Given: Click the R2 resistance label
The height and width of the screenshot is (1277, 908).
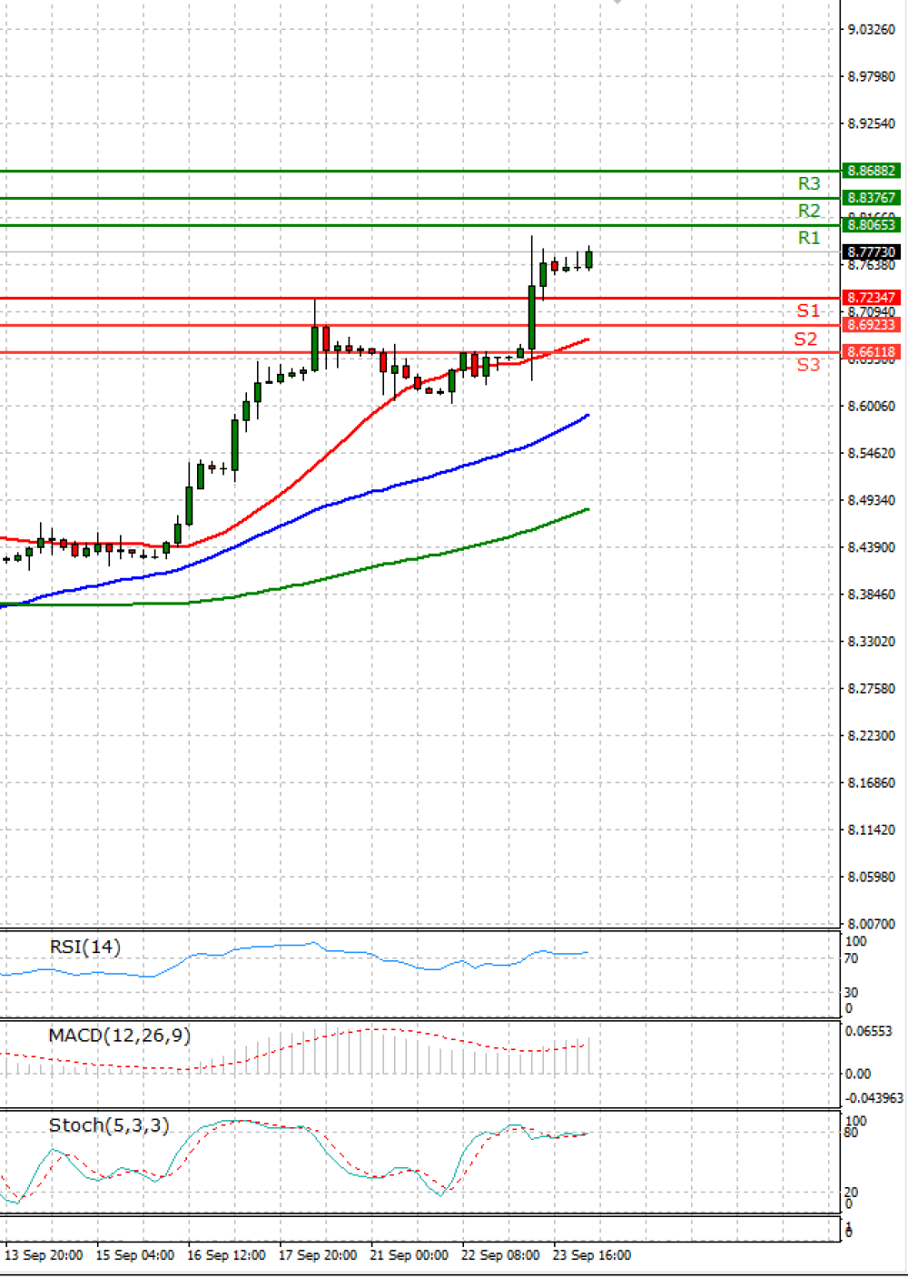Looking at the screenshot, I should 809,211.
